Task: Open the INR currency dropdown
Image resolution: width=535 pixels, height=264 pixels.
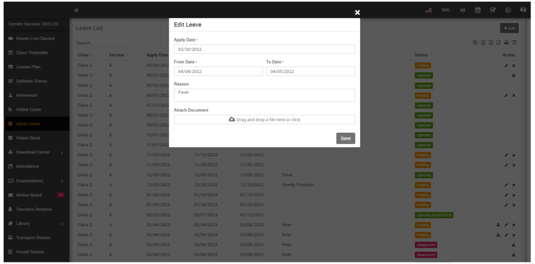Action: point(446,10)
